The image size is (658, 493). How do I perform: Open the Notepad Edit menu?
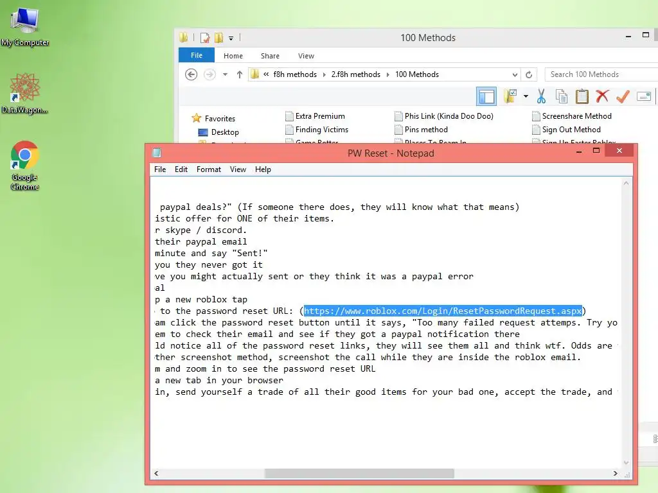pyautogui.click(x=181, y=169)
